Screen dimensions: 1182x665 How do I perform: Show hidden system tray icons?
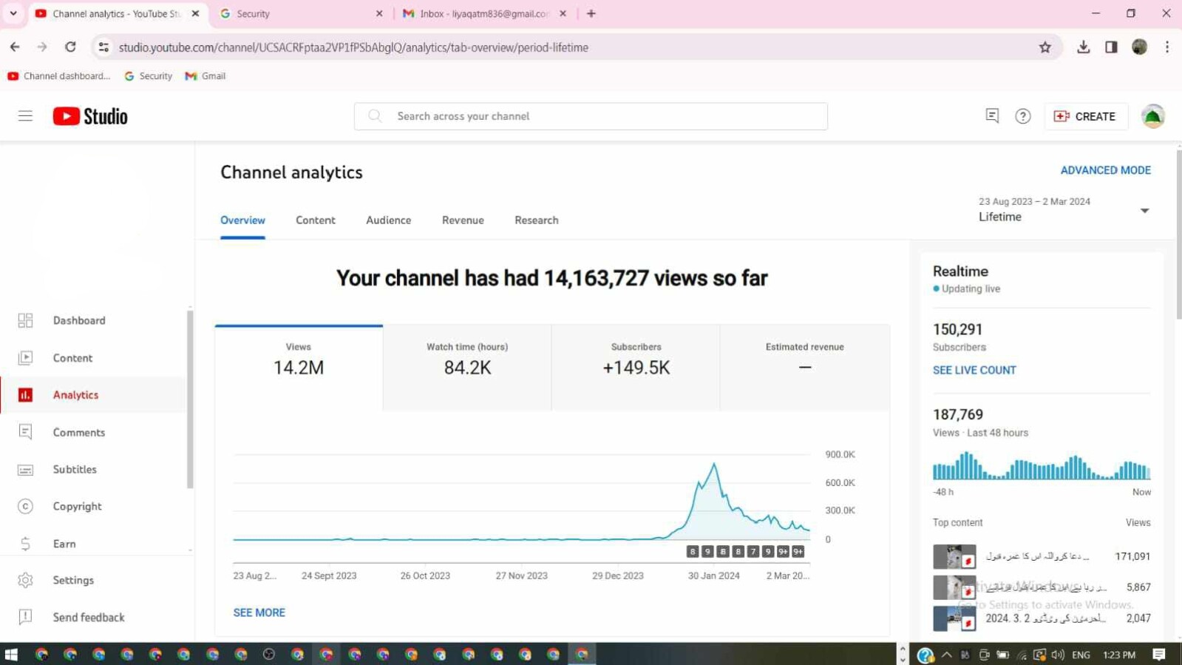pyautogui.click(x=946, y=655)
